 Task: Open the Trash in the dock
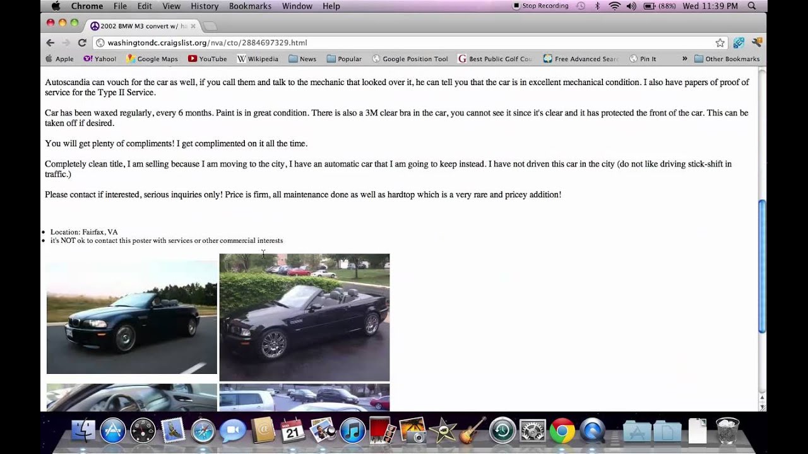click(x=728, y=431)
